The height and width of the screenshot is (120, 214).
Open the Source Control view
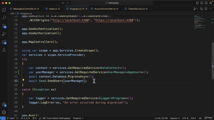tap(4, 26)
